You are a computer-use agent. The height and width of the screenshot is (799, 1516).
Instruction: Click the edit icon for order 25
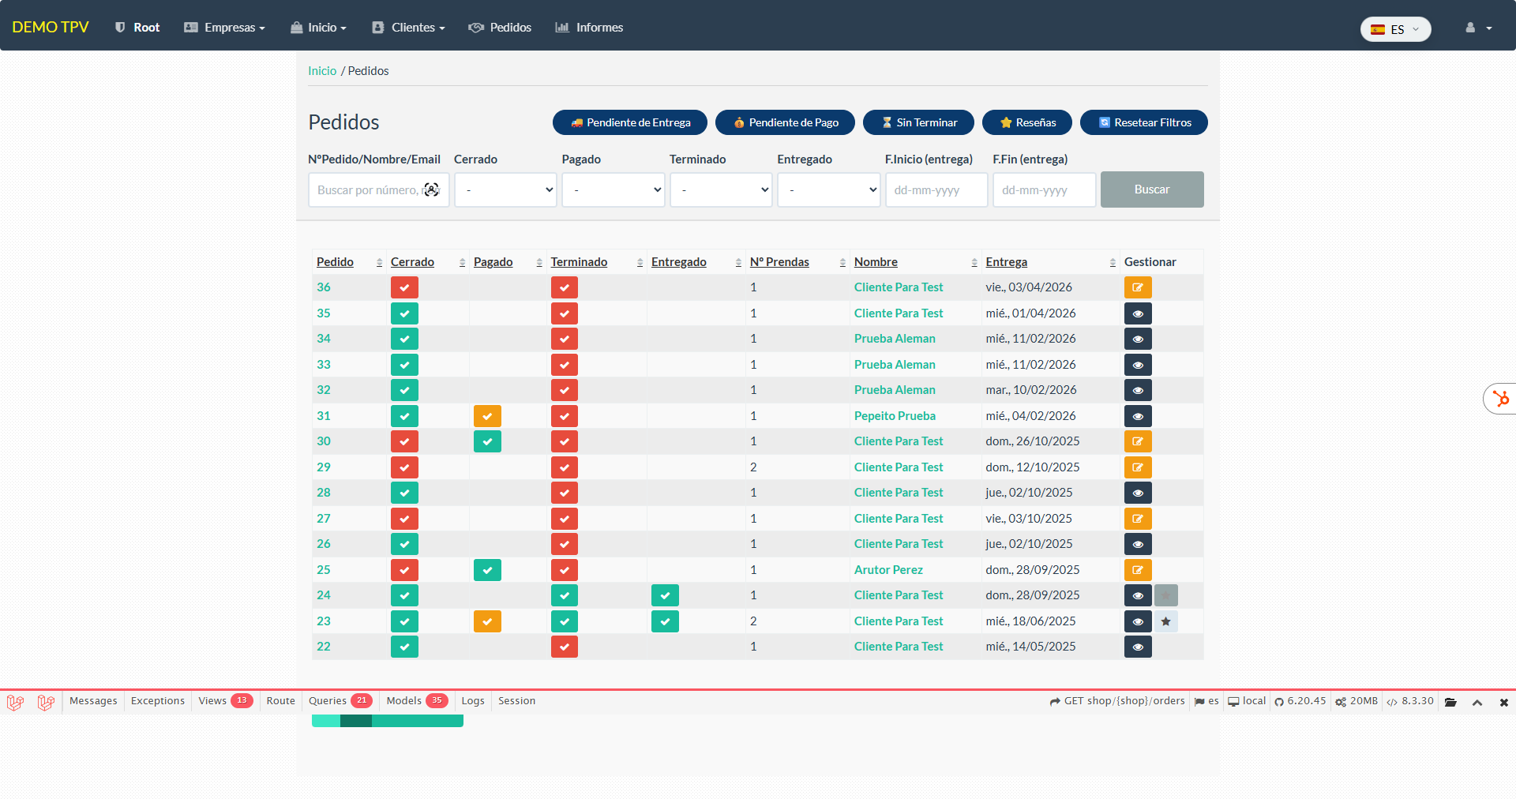point(1137,570)
